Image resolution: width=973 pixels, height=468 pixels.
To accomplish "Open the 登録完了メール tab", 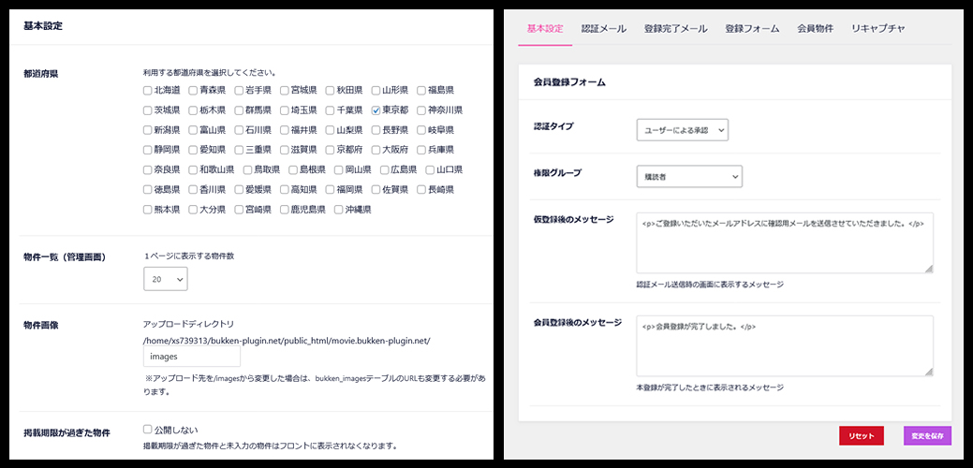I will [x=675, y=29].
